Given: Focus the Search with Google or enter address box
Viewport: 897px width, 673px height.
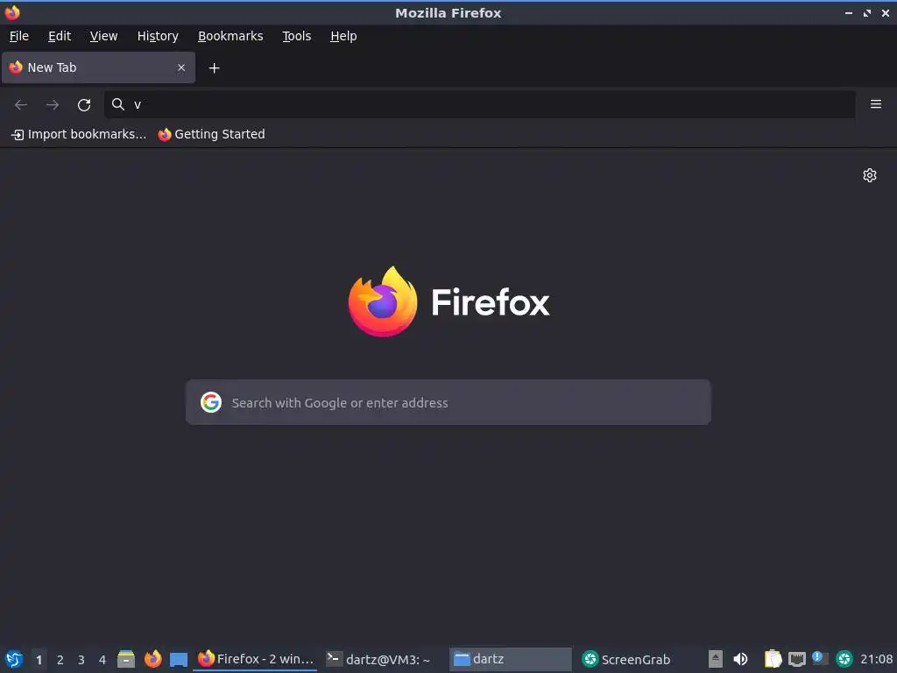Looking at the screenshot, I should pyautogui.click(x=448, y=402).
